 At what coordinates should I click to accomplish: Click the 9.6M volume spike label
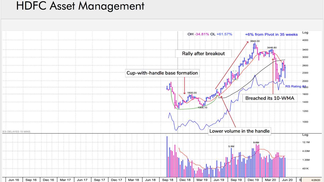pos(256,143)
